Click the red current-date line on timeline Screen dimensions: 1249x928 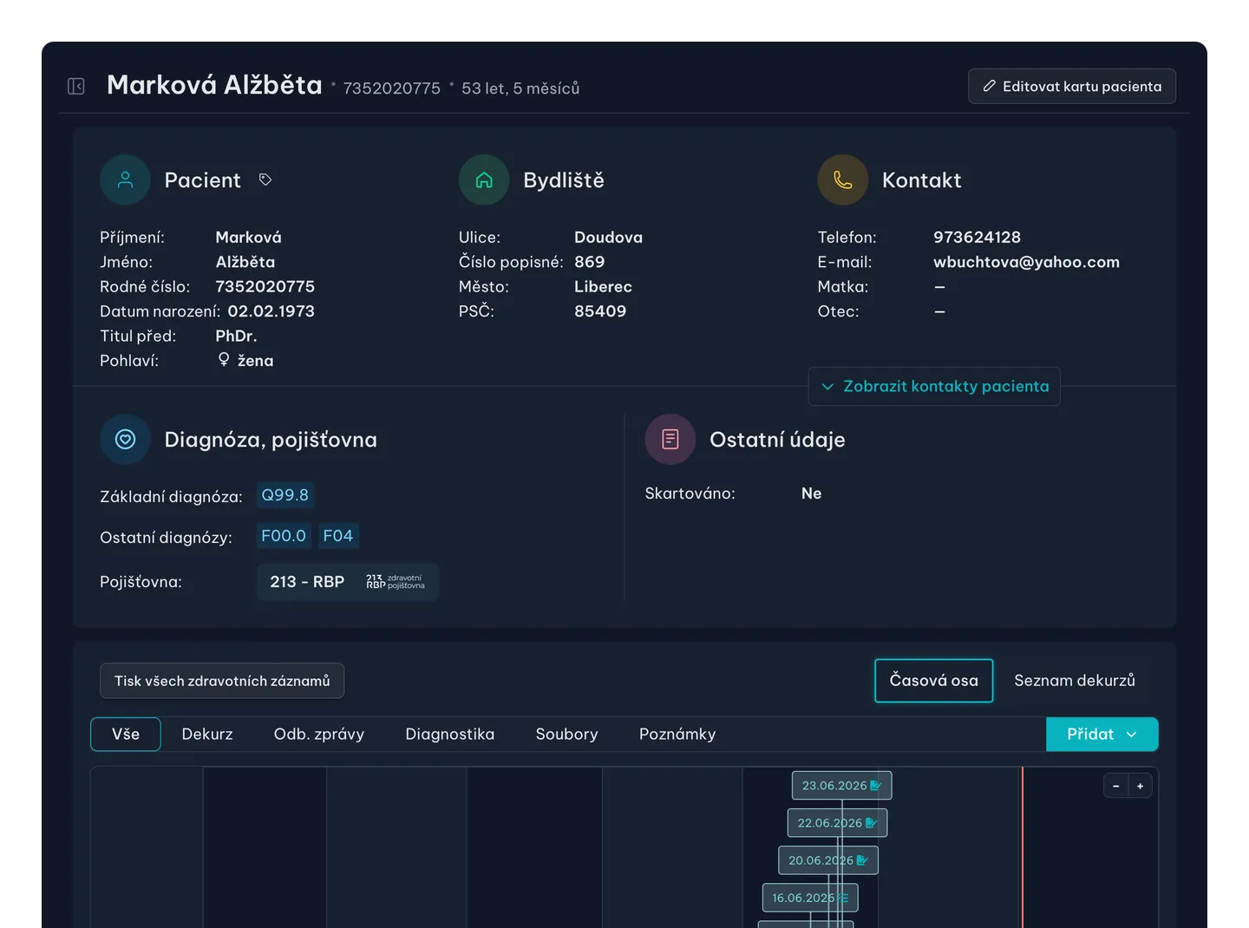point(1023,846)
